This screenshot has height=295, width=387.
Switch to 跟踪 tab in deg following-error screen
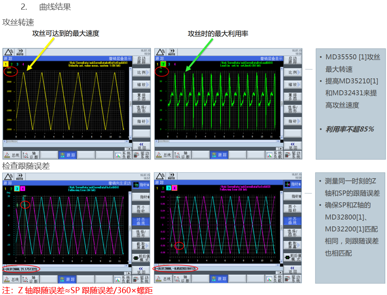pyautogui.click(x=67, y=279)
